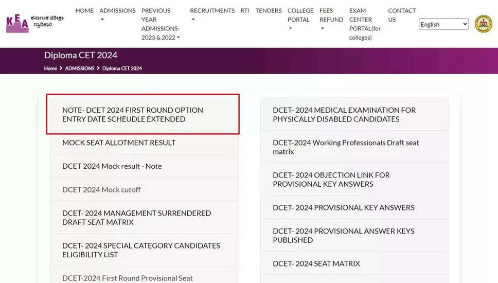Click Home in the breadcrumb
The image size is (498, 283).
point(50,68)
